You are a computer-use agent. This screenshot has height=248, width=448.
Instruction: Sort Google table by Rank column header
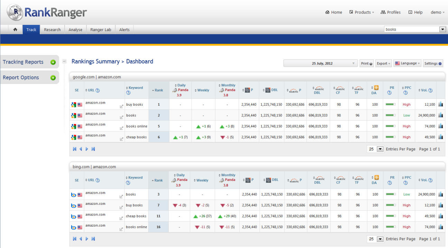[x=159, y=90]
